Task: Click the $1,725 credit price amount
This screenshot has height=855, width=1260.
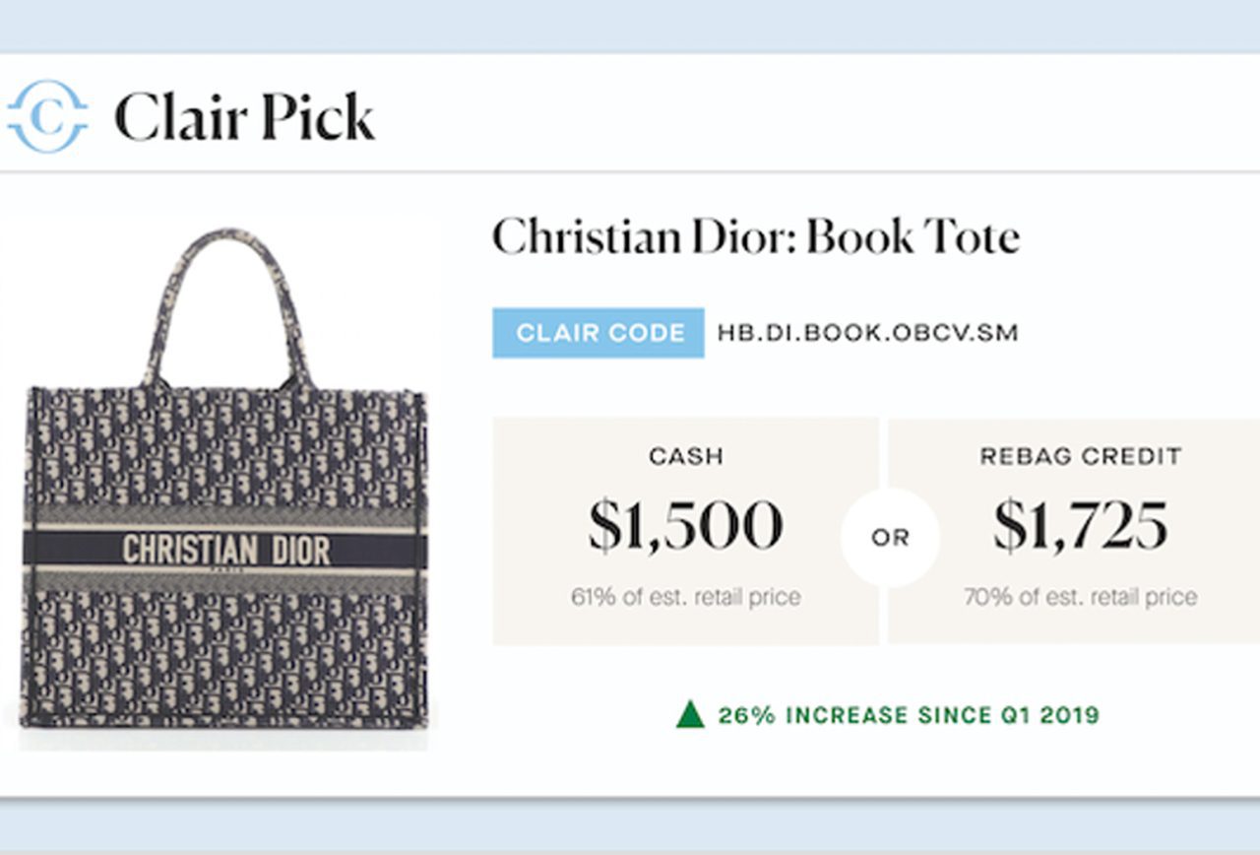Action: (x=1080, y=525)
